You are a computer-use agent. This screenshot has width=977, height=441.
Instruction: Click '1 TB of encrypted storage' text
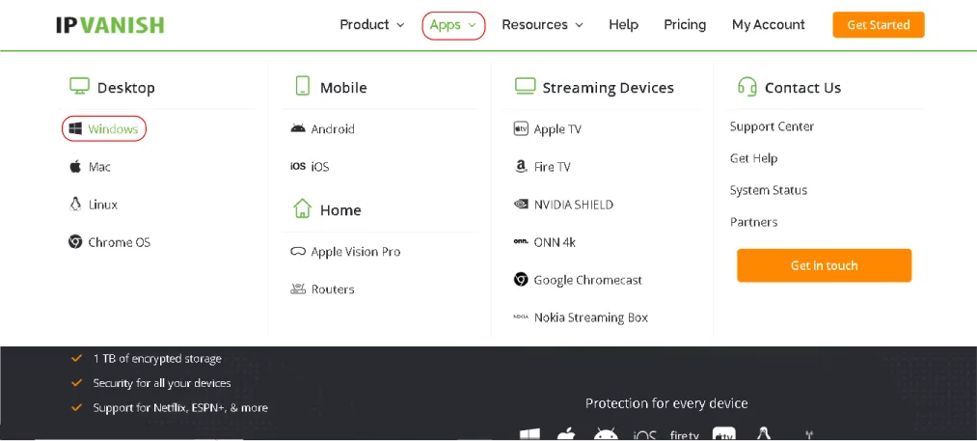157,359
